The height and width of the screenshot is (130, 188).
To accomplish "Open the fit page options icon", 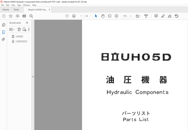I will click(138, 16).
